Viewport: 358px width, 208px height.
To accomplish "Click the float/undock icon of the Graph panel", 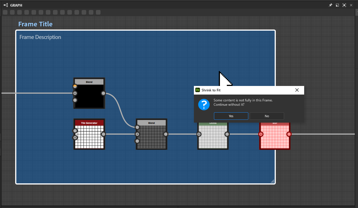I will [x=337, y=5].
